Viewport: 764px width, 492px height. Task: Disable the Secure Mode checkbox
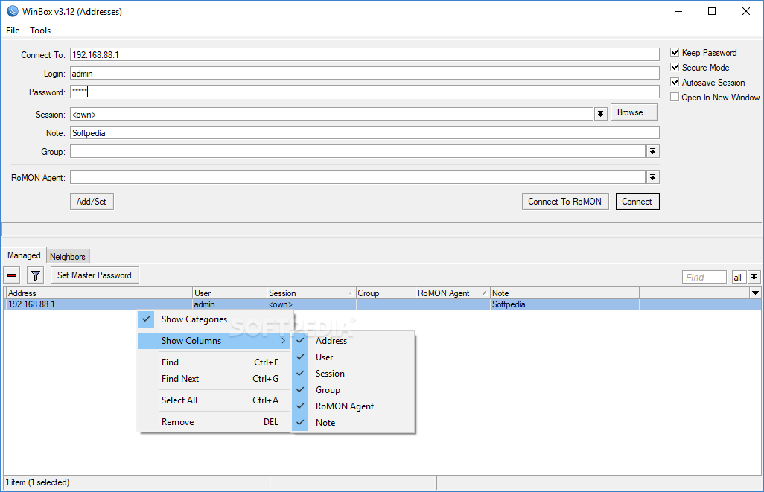coord(675,68)
